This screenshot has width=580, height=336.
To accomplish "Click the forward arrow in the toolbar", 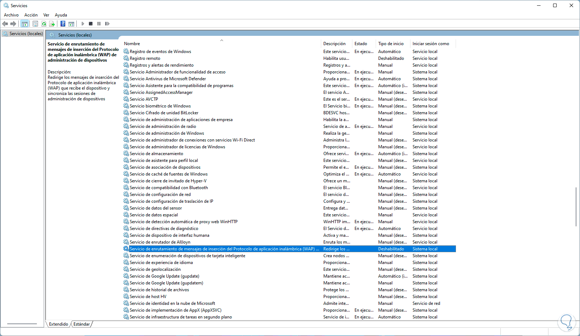I will coord(13,24).
